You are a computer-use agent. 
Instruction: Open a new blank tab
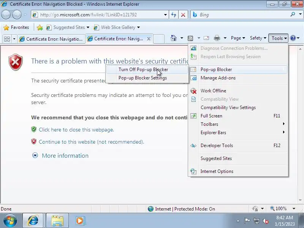159,39
